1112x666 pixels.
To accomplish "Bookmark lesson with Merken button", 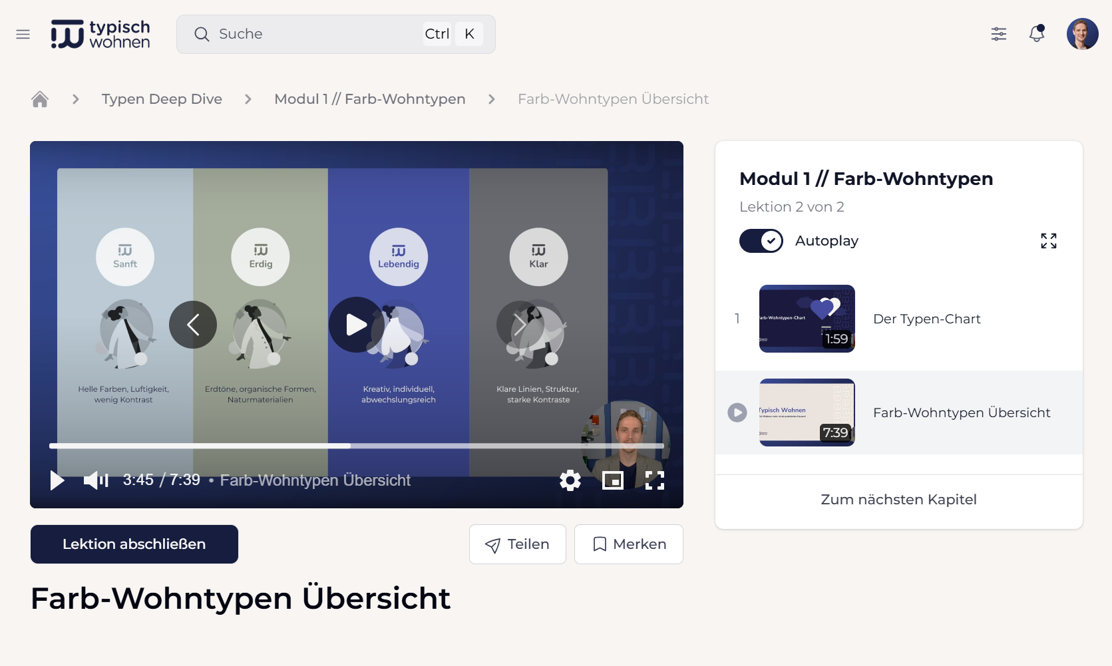I will pos(628,544).
